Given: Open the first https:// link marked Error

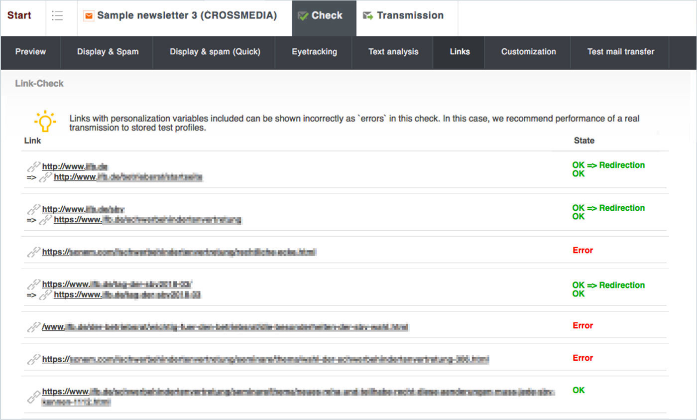Looking at the screenshot, I should [179, 252].
